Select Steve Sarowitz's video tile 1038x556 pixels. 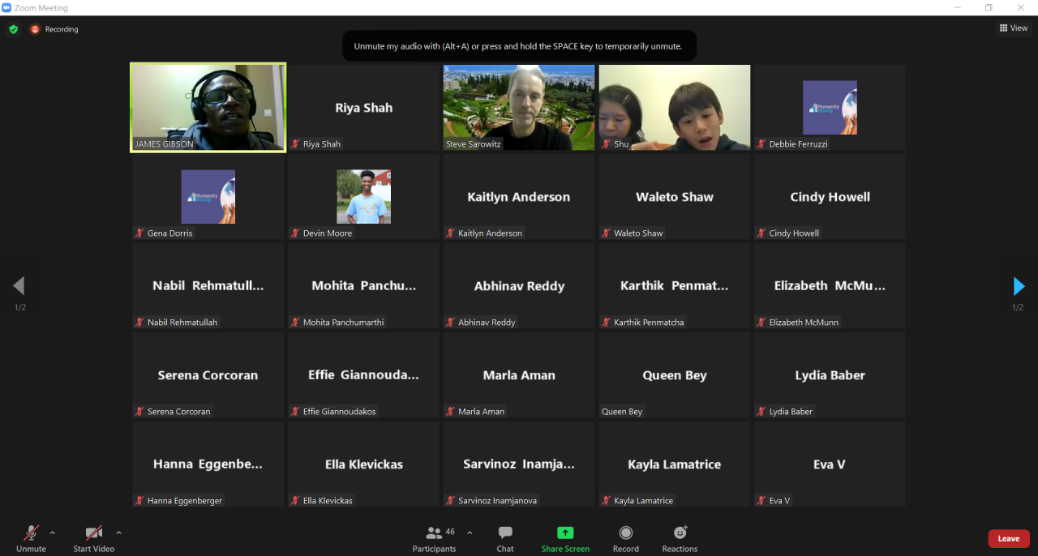519,108
